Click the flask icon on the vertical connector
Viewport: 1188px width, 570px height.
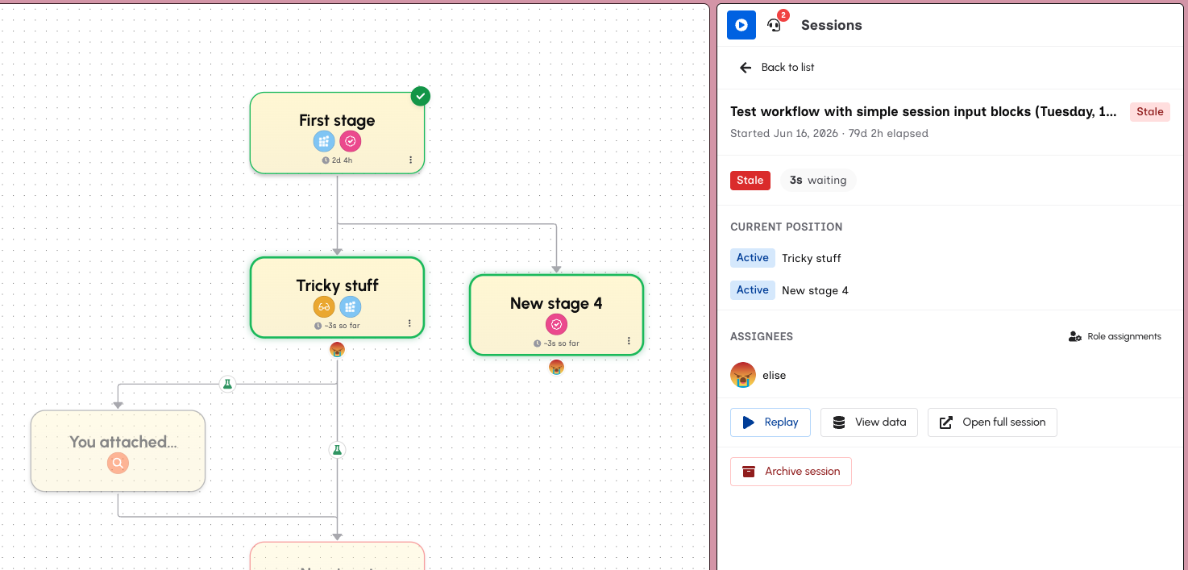pos(337,450)
